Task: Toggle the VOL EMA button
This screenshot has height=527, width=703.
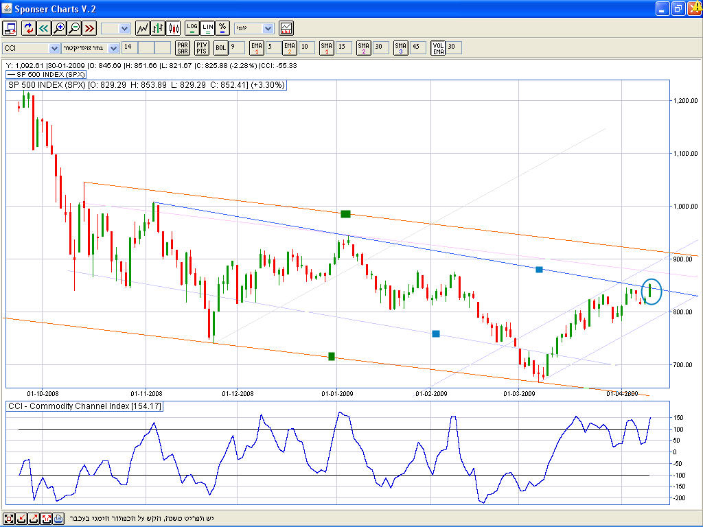Action: pos(437,48)
